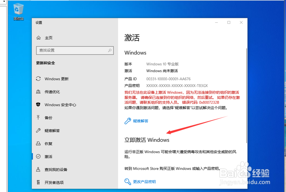Click the product ID 00331-10000-00001-AA676

(x=168, y=79)
